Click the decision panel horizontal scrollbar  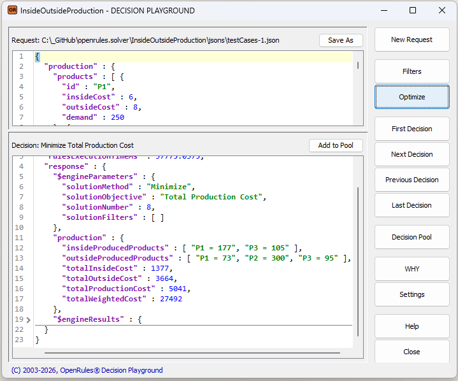pos(191,352)
